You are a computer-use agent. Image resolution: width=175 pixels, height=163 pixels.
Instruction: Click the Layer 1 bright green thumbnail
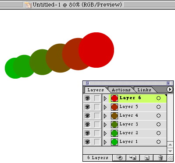coord(114,142)
